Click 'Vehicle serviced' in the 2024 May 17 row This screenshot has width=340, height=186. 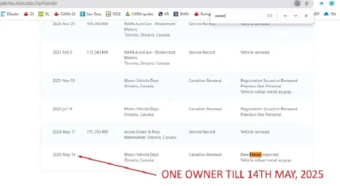(x=255, y=132)
